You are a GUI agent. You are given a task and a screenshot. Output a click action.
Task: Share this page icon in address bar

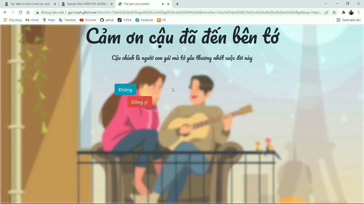point(326,12)
